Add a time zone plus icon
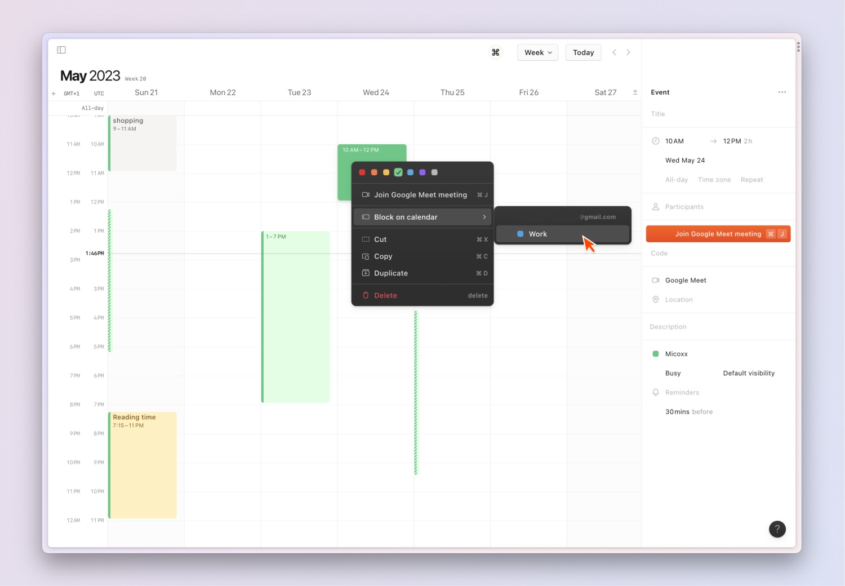845x586 pixels. (x=54, y=94)
